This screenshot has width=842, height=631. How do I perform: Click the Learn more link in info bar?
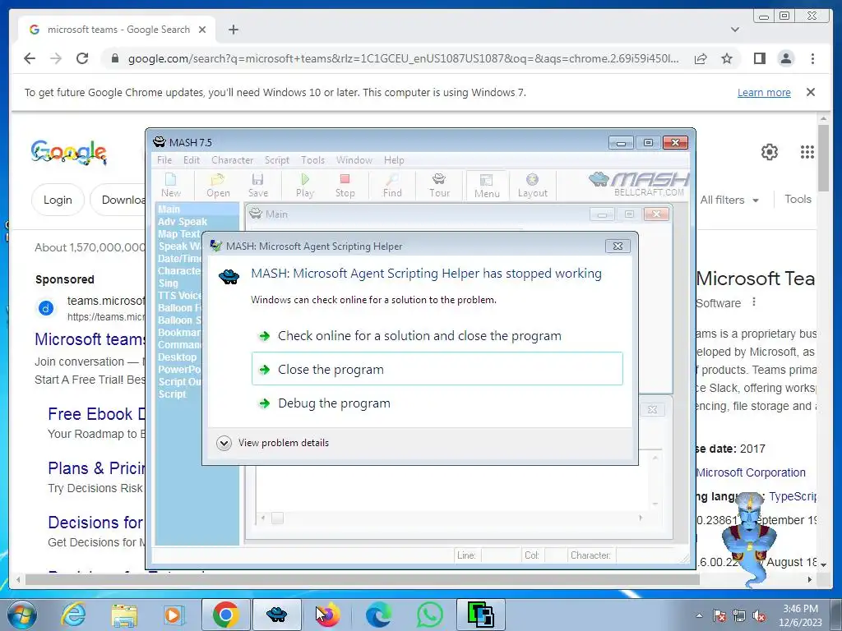coord(764,92)
